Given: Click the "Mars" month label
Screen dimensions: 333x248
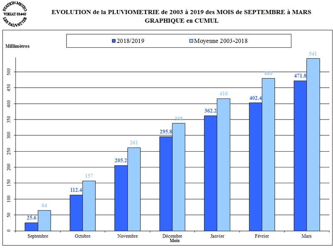Looking at the screenshot, I should coord(306,236).
